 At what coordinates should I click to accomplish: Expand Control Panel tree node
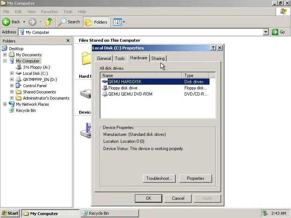[12, 86]
